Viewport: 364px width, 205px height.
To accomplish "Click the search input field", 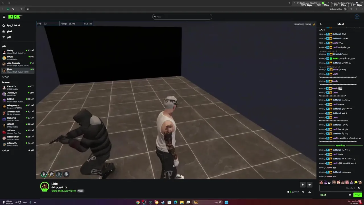I will point(182,17).
